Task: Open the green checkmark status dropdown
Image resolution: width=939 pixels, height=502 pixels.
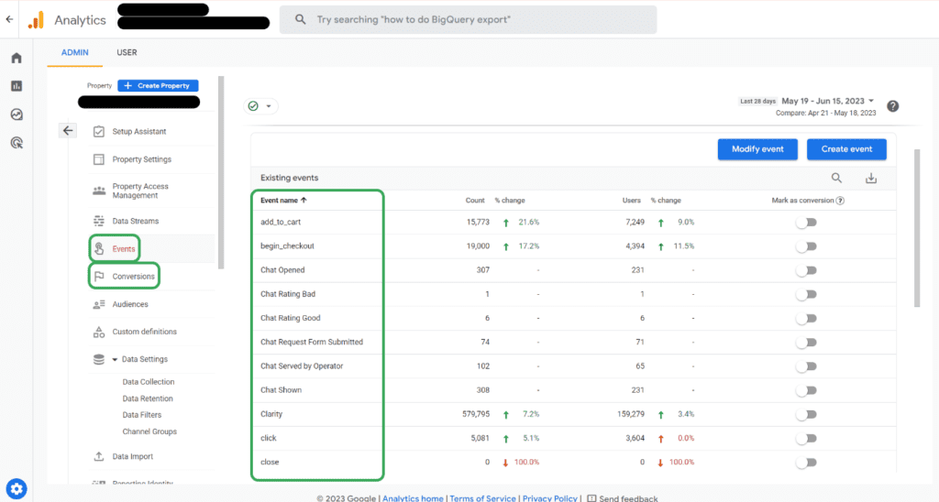Action: pyautogui.click(x=260, y=106)
